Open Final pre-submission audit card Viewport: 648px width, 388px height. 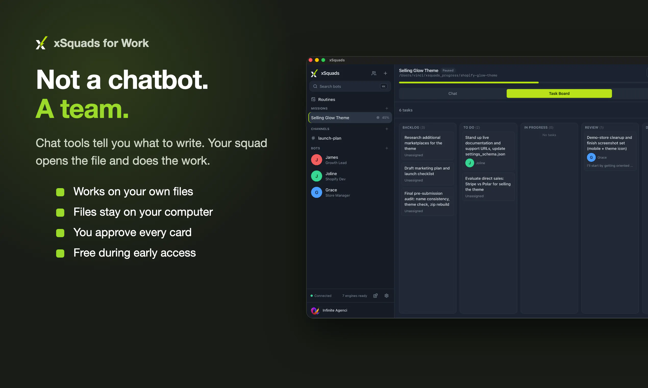click(428, 202)
